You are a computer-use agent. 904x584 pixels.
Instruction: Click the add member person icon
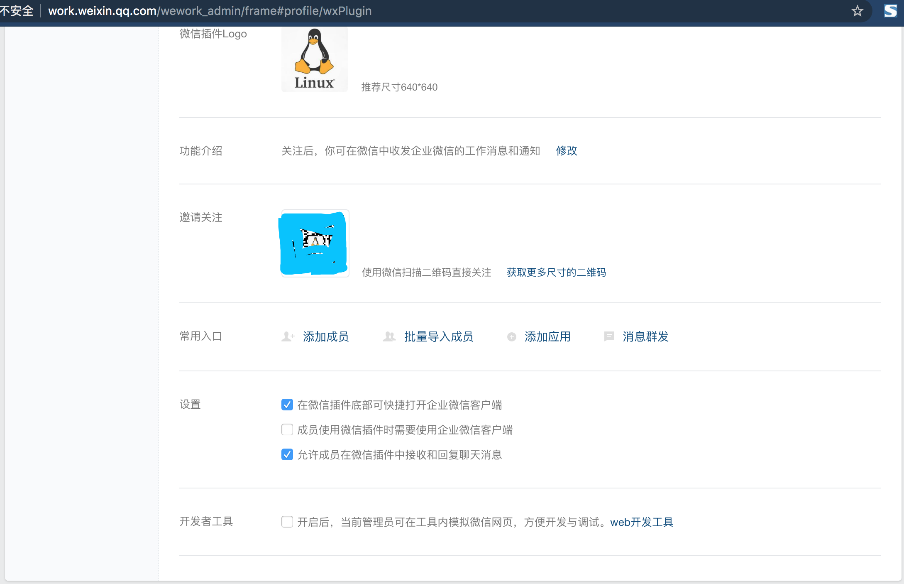pyautogui.click(x=288, y=336)
